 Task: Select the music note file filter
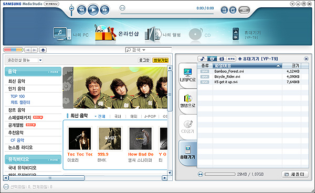click(x=203, y=59)
